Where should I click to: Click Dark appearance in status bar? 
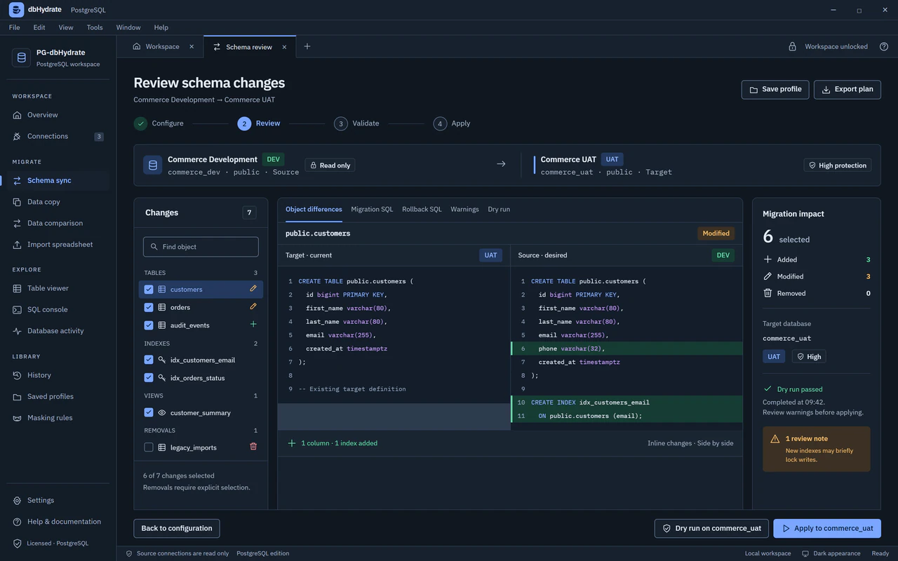tap(831, 553)
